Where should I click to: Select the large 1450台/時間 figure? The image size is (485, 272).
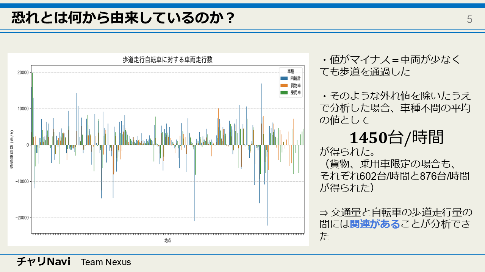(396, 138)
